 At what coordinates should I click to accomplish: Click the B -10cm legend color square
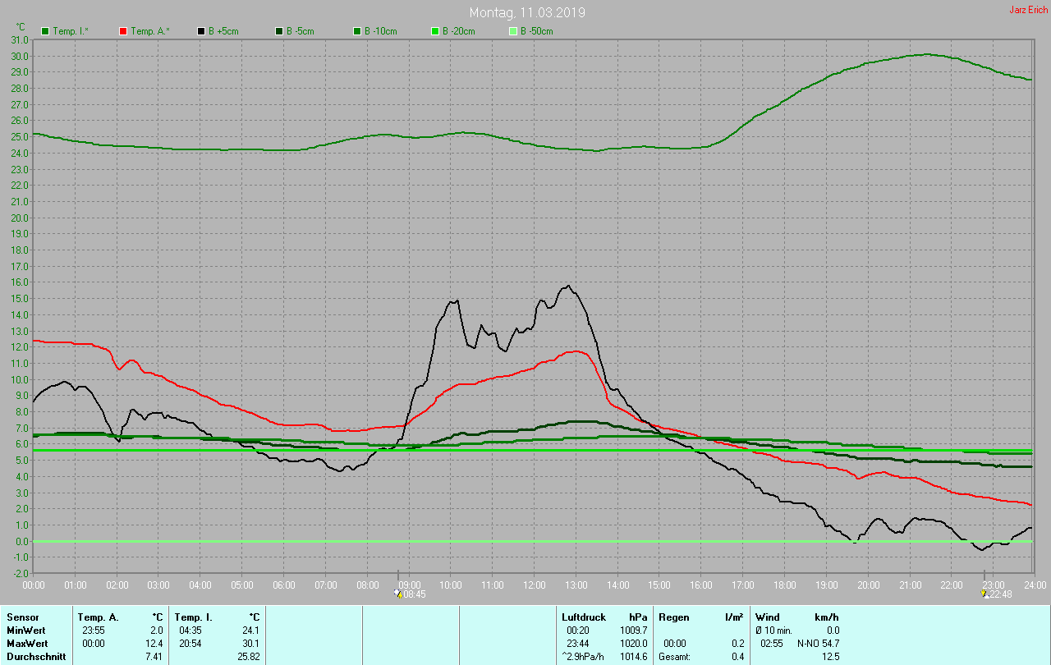357,31
